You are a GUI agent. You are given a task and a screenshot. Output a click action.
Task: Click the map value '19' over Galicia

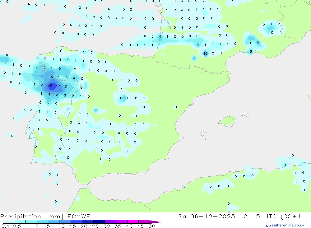(x=50, y=86)
